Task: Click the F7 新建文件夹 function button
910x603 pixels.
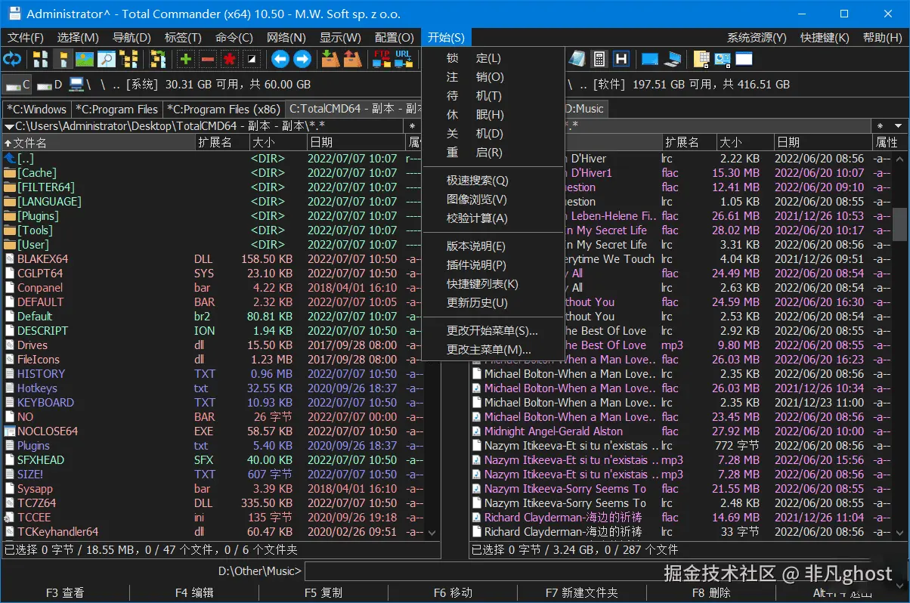Action: [x=582, y=593]
